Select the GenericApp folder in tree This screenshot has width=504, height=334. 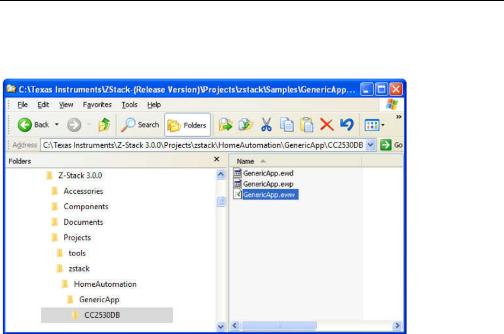pyautogui.click(x=94, y=300)
